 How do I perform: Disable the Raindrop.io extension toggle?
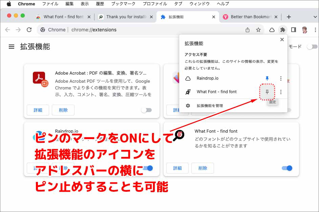tap(147, 168)
